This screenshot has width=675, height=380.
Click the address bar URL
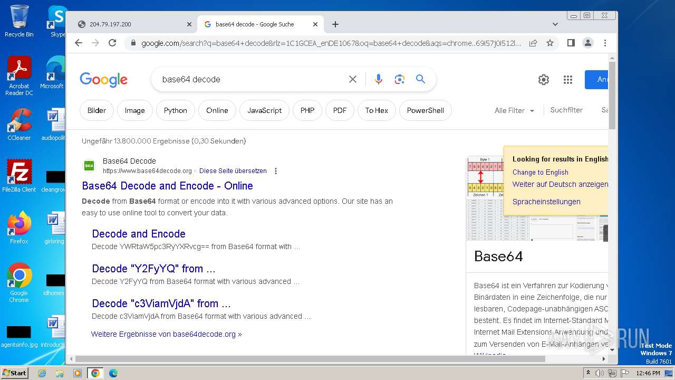pos(331,43)
